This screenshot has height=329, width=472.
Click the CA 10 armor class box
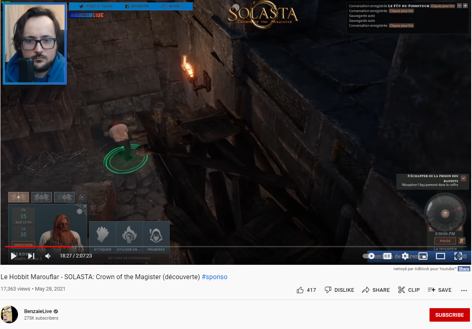23,233
